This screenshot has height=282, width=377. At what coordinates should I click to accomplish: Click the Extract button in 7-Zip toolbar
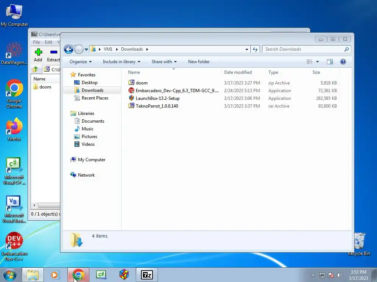pyautogui.click(x=53, y=55)
